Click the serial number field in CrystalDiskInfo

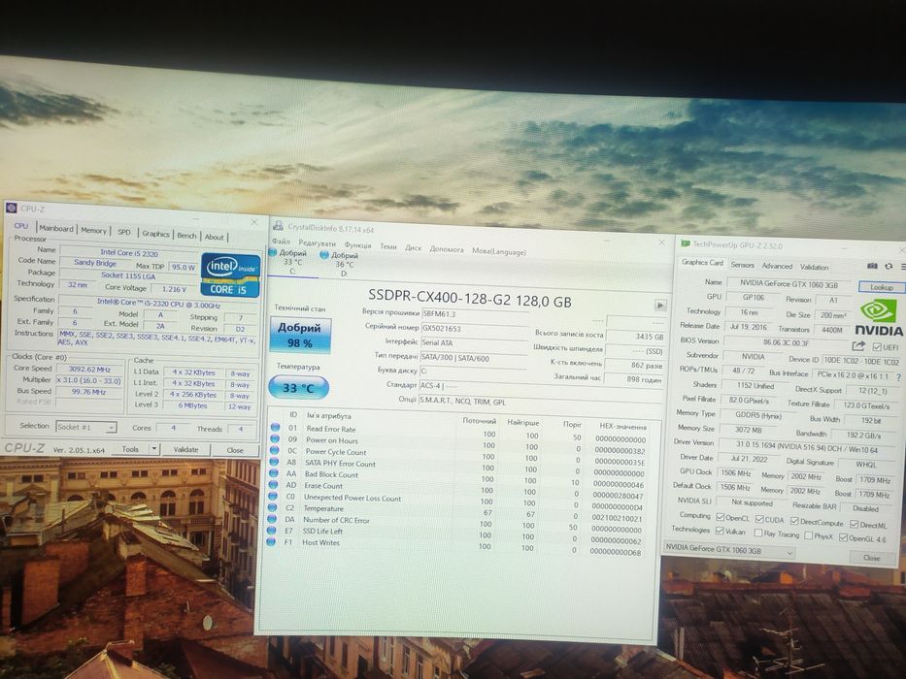click(x=475, y=329)
